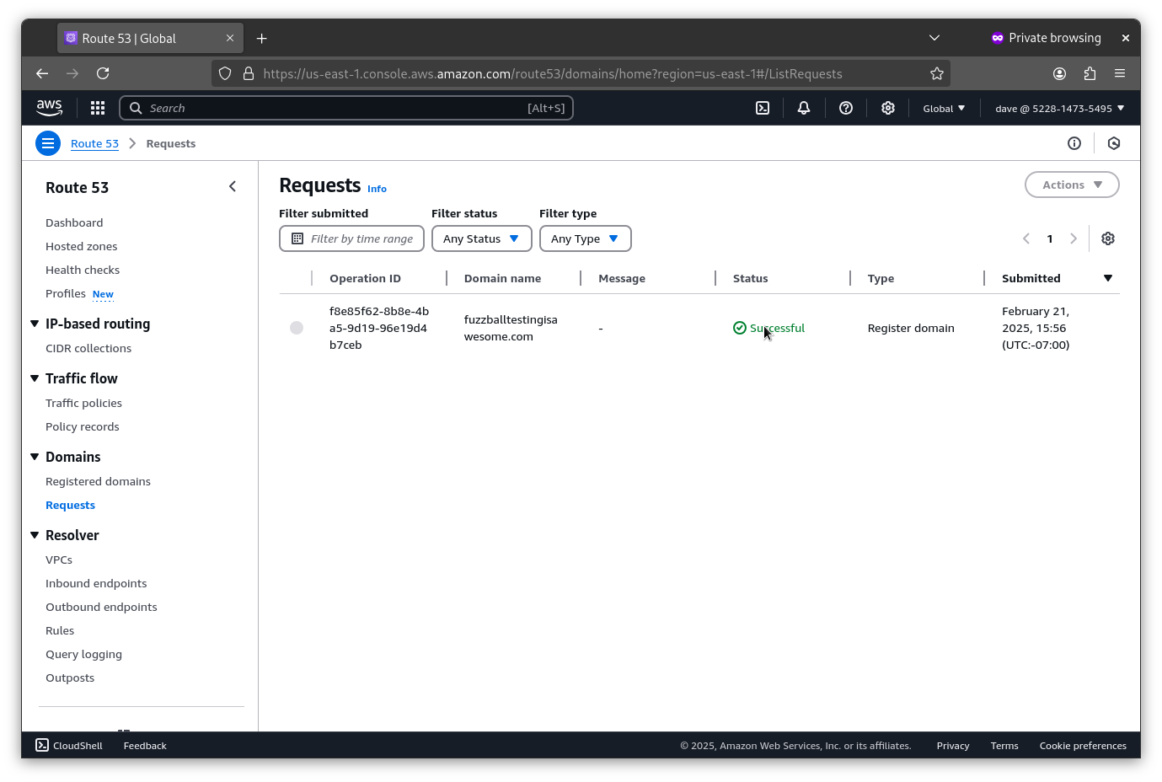This screenshot has height=782, width=1162.
Task: Collapse the Traffic flow section
Action: 35,378
